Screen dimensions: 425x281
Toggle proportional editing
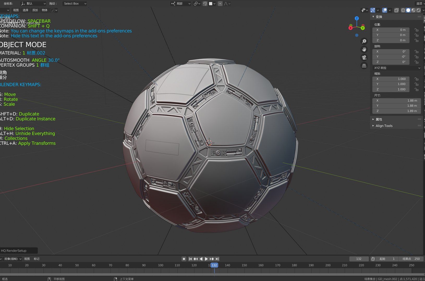tap(220, 4)
